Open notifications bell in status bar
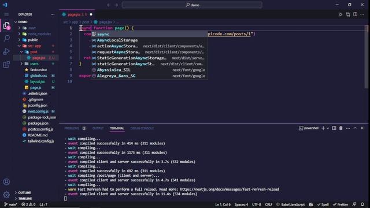Image resolution: width=370 pixels, height=208 pixels. (362, 205)
